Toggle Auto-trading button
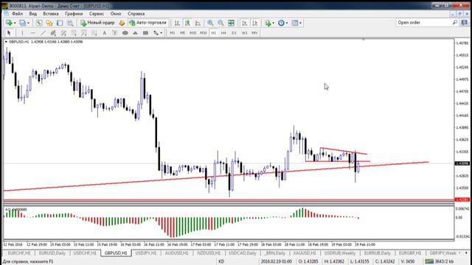This screenshot has height=265, width=472. (x=147, y=23)
